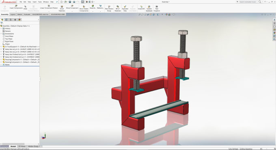This screenshot has height=150, width=276.
Task: Launch the Smart Fasteners tool
Action: click(x=62, y=9)
